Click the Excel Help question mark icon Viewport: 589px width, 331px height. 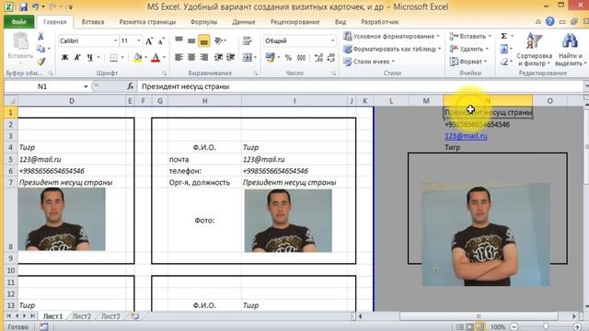tap(550, 22)
